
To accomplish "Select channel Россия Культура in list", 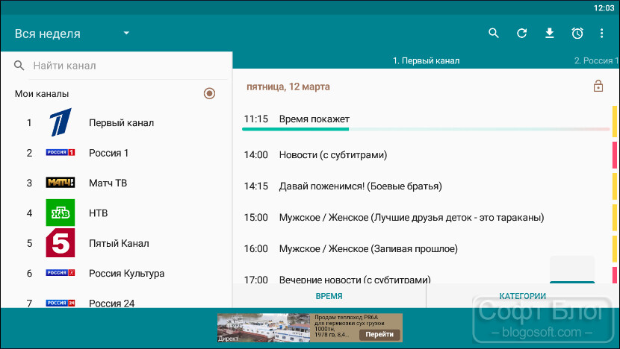I will tap(117, 273).
